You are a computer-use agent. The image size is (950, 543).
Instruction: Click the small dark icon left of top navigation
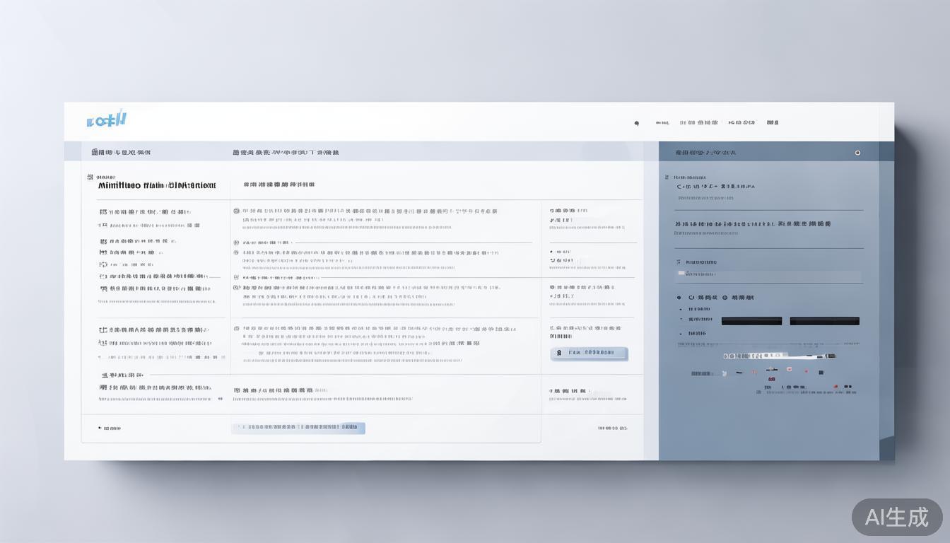click(636, 123)
